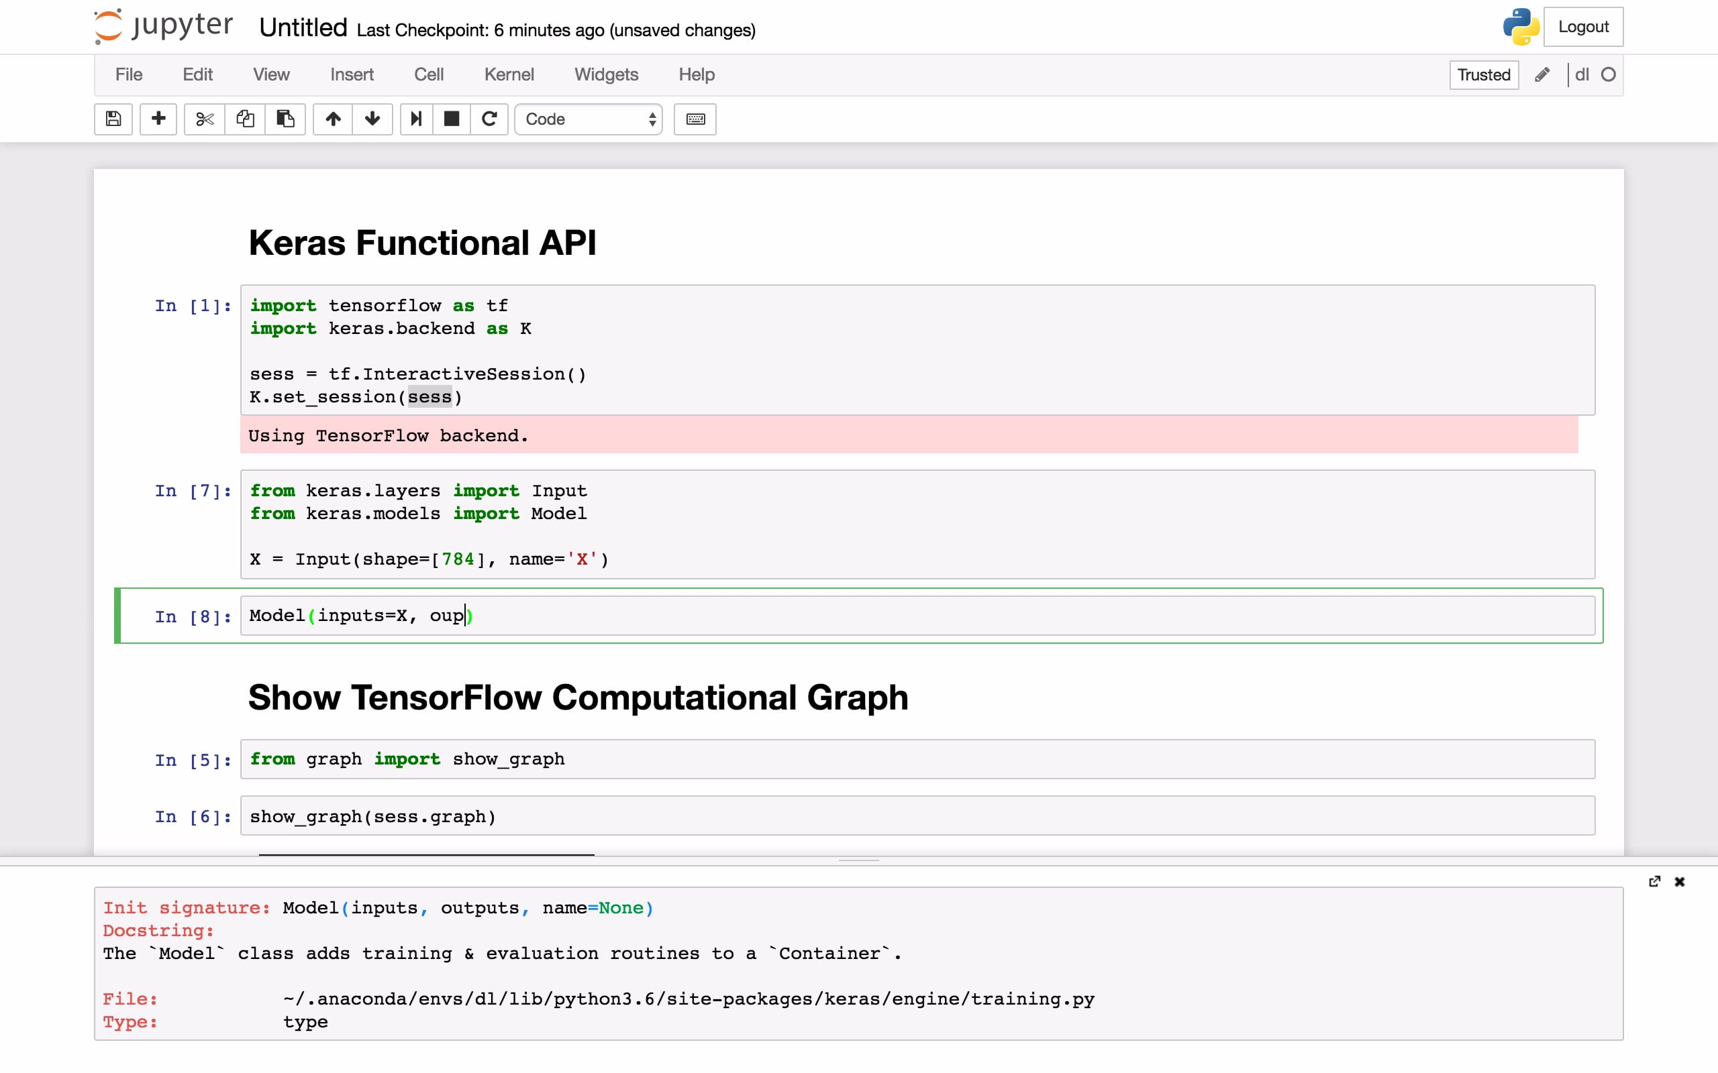Close the docstring pager panel
1718x1073 pixels.
[x=1680, y=881]
